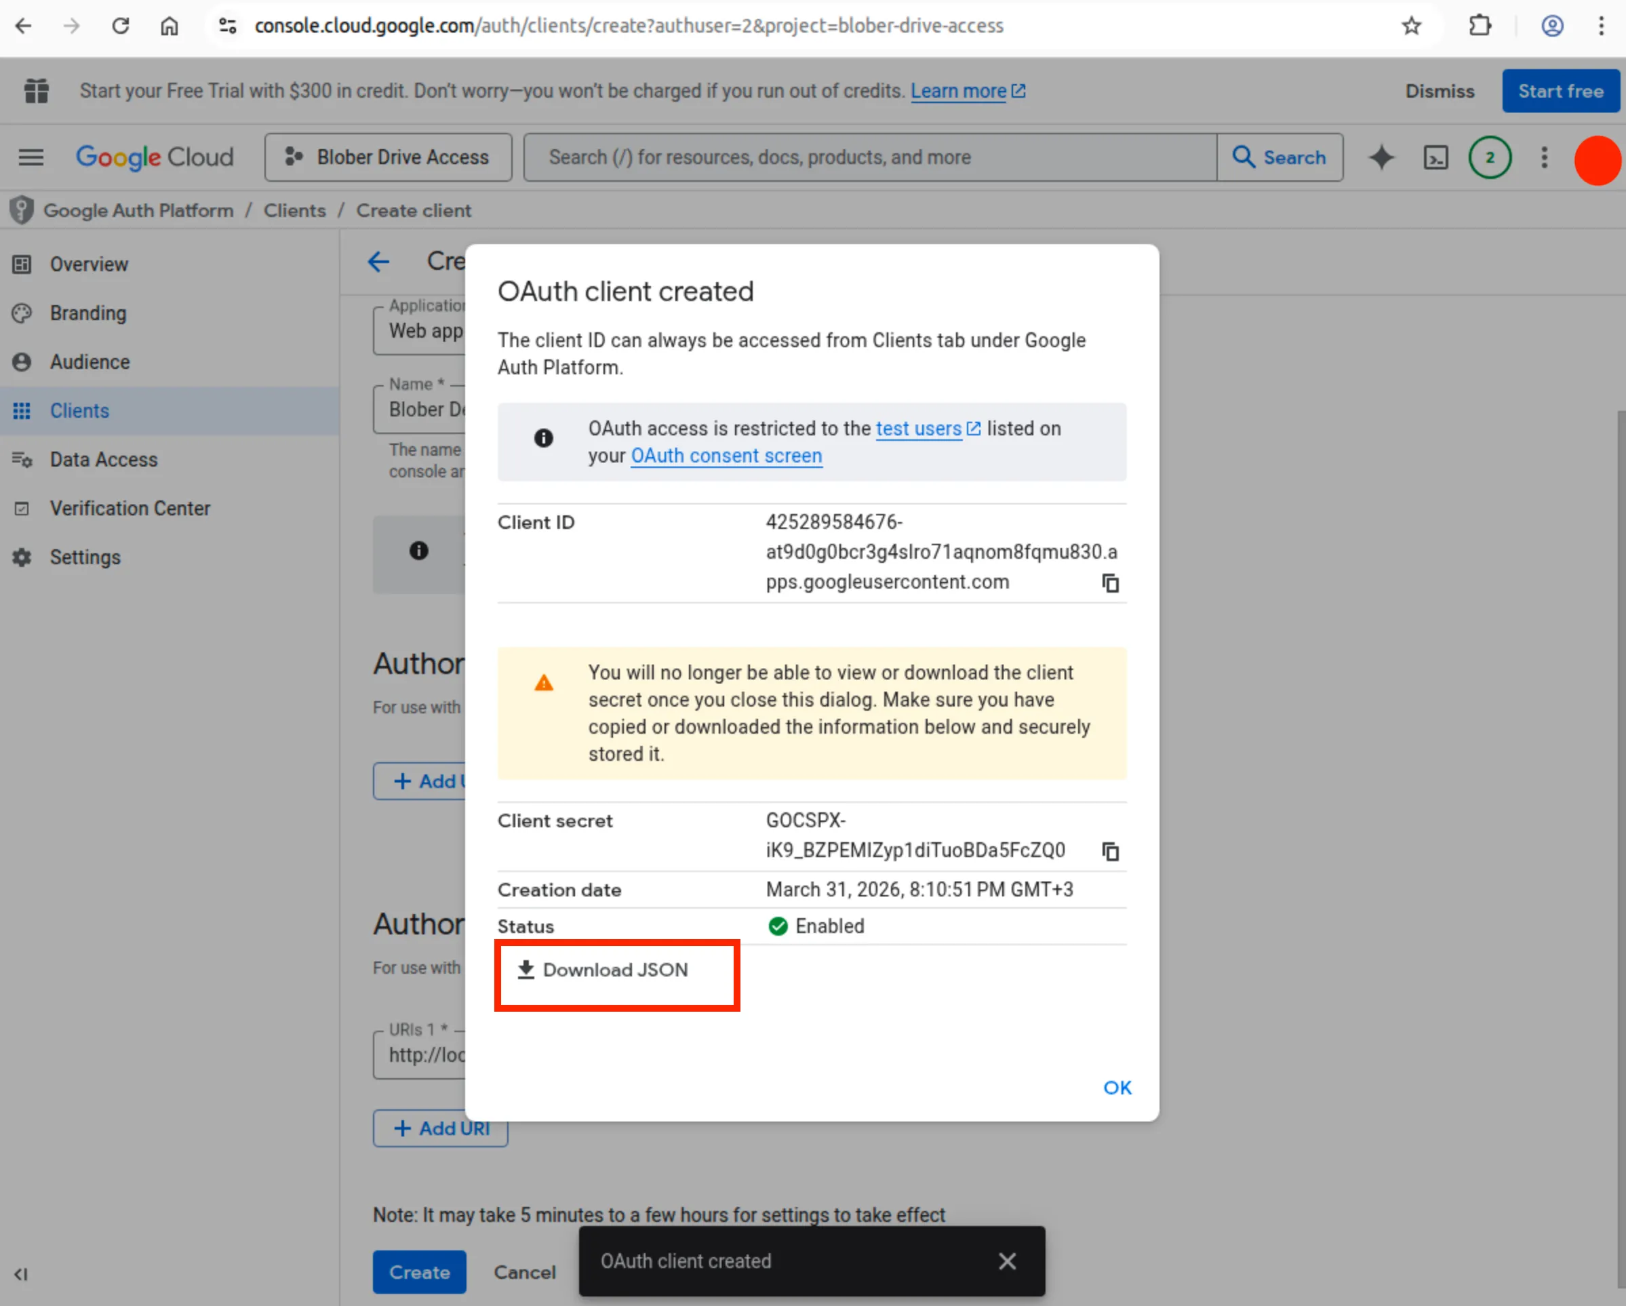Copy the Client ID using the copy icon
Image resolution: width=1626 pixels, height=1306 pixels.
(1109, 583)
